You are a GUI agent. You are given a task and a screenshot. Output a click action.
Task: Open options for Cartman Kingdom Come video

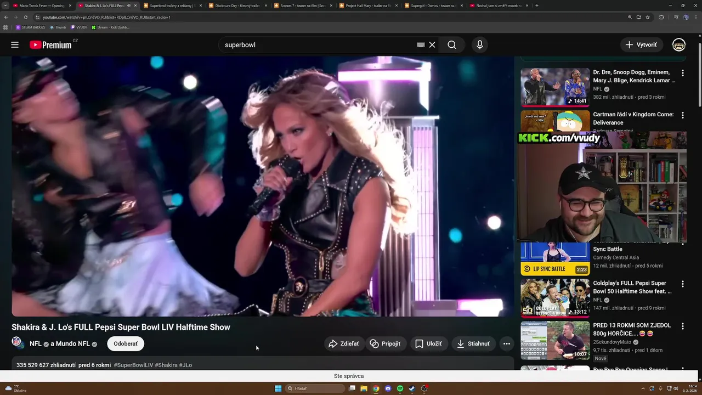(x=683, y=115)
